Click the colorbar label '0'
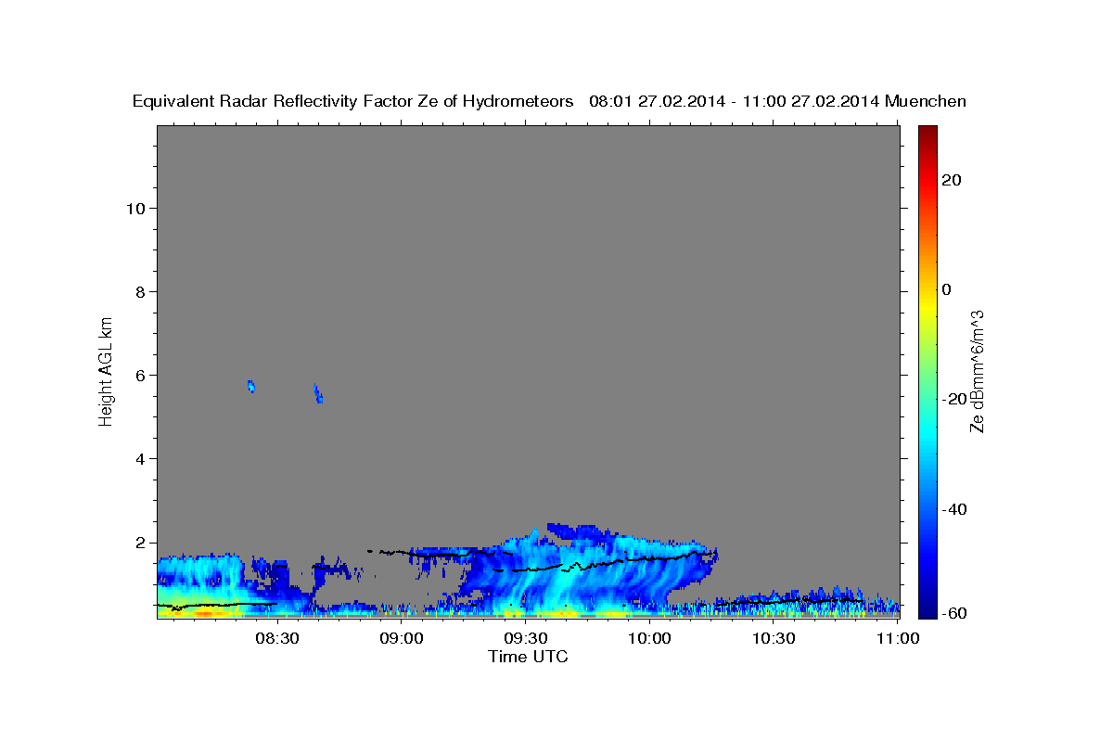Image resolution: width=1113 pixels, height=742 pixels. click(946, 289)
